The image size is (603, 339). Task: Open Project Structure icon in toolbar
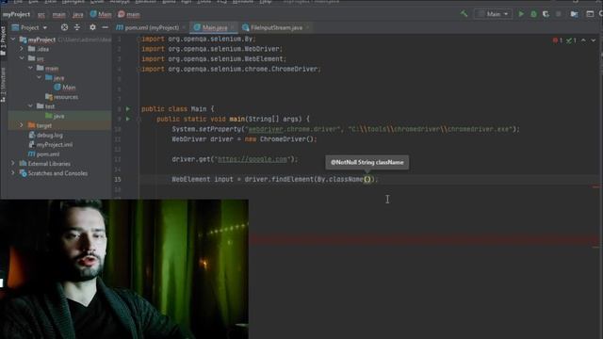point(574,14)
